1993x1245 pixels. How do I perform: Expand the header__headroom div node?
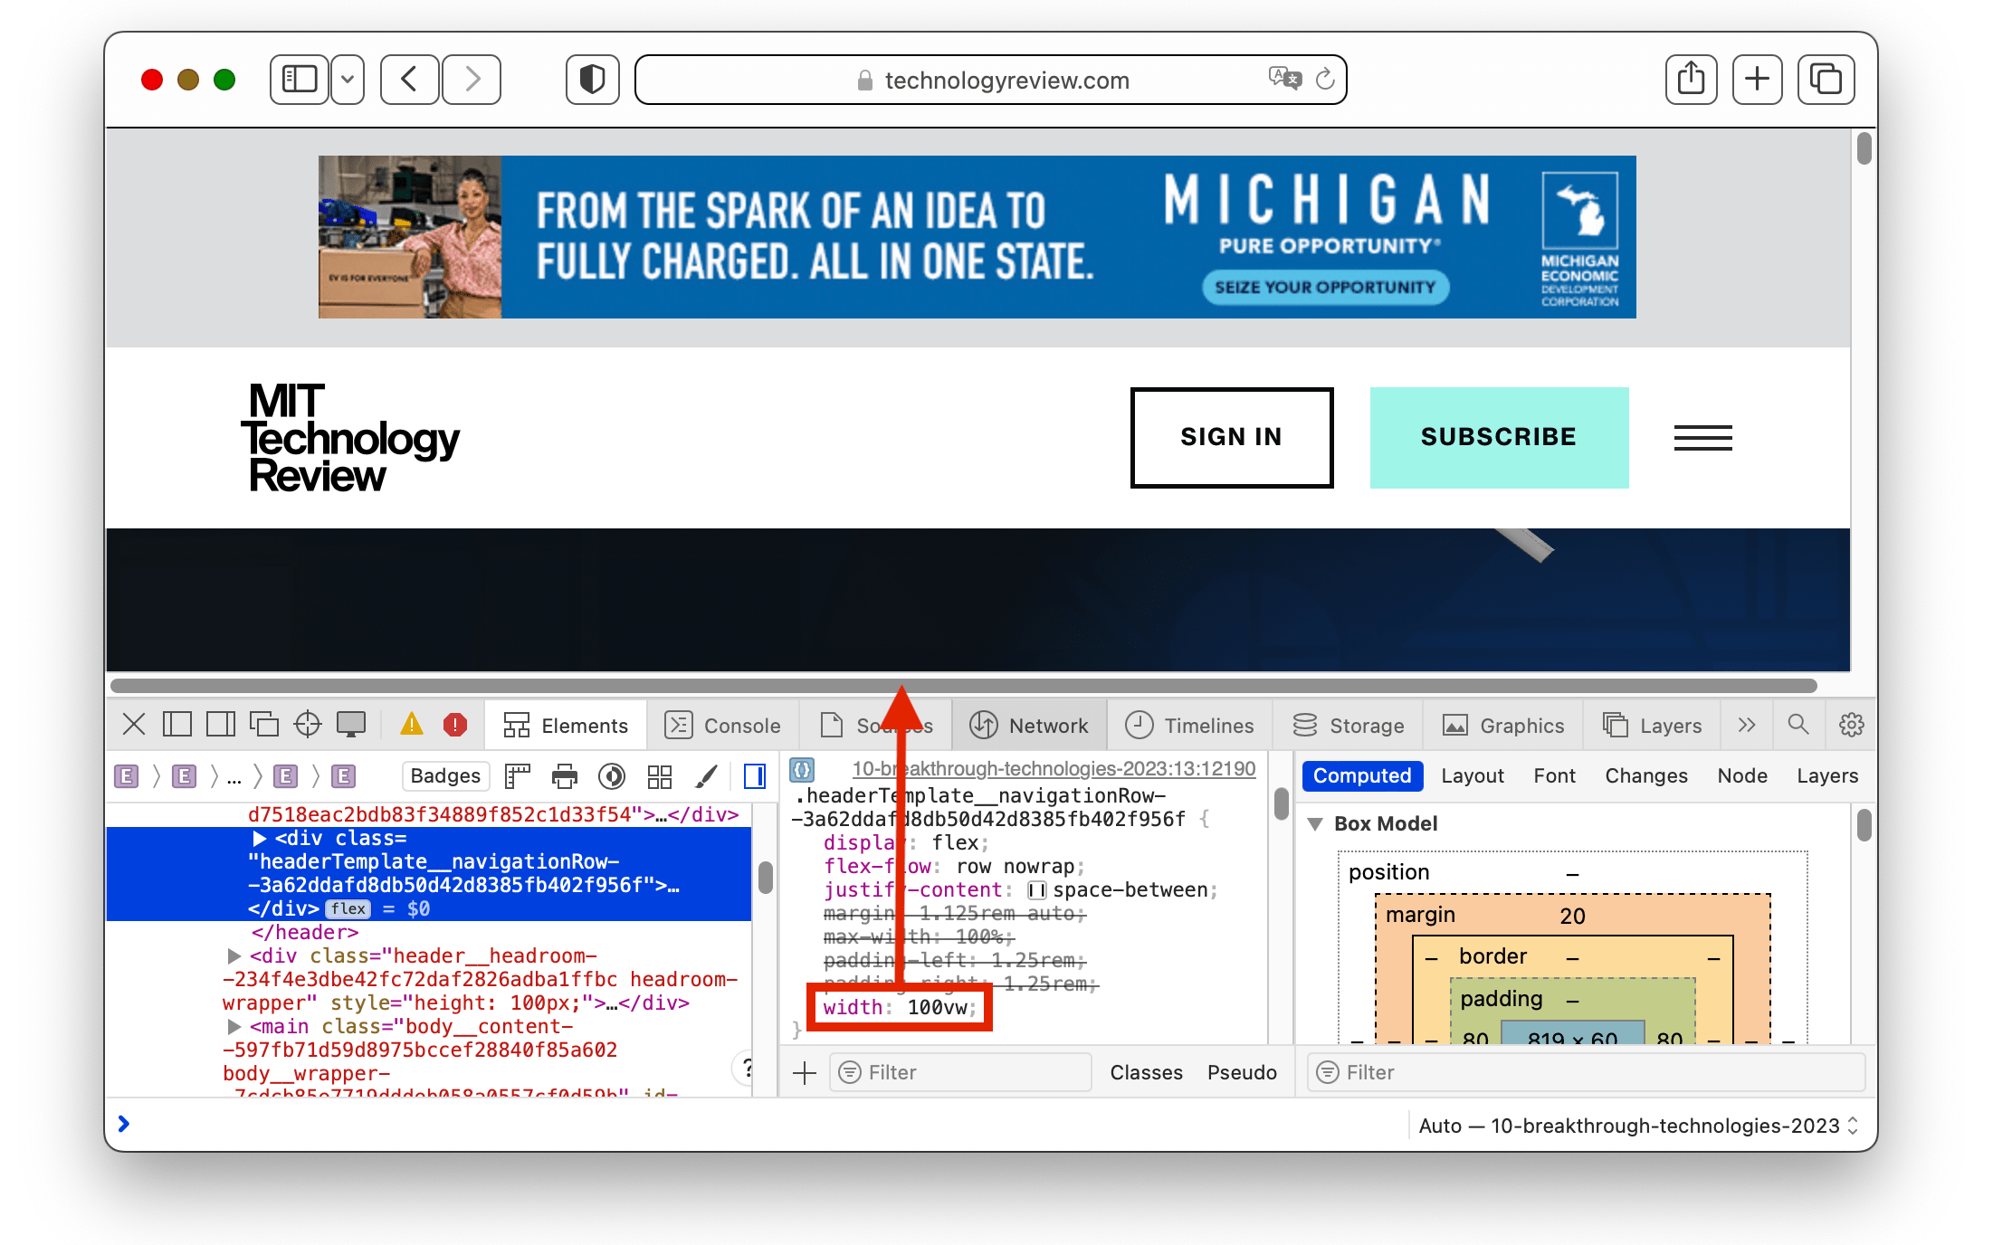(233, 955)
